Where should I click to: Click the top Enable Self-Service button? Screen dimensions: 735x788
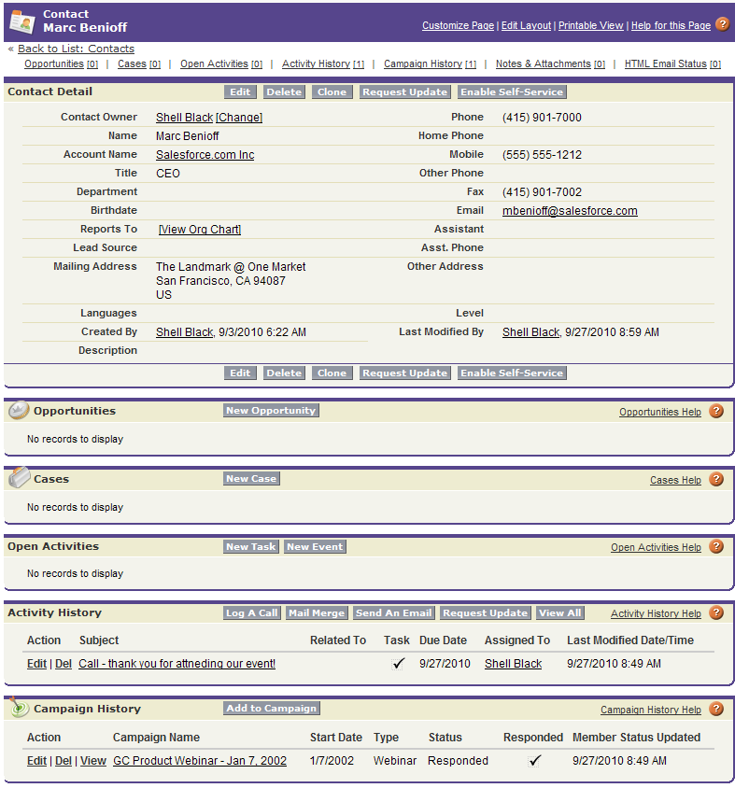point(512,92)
